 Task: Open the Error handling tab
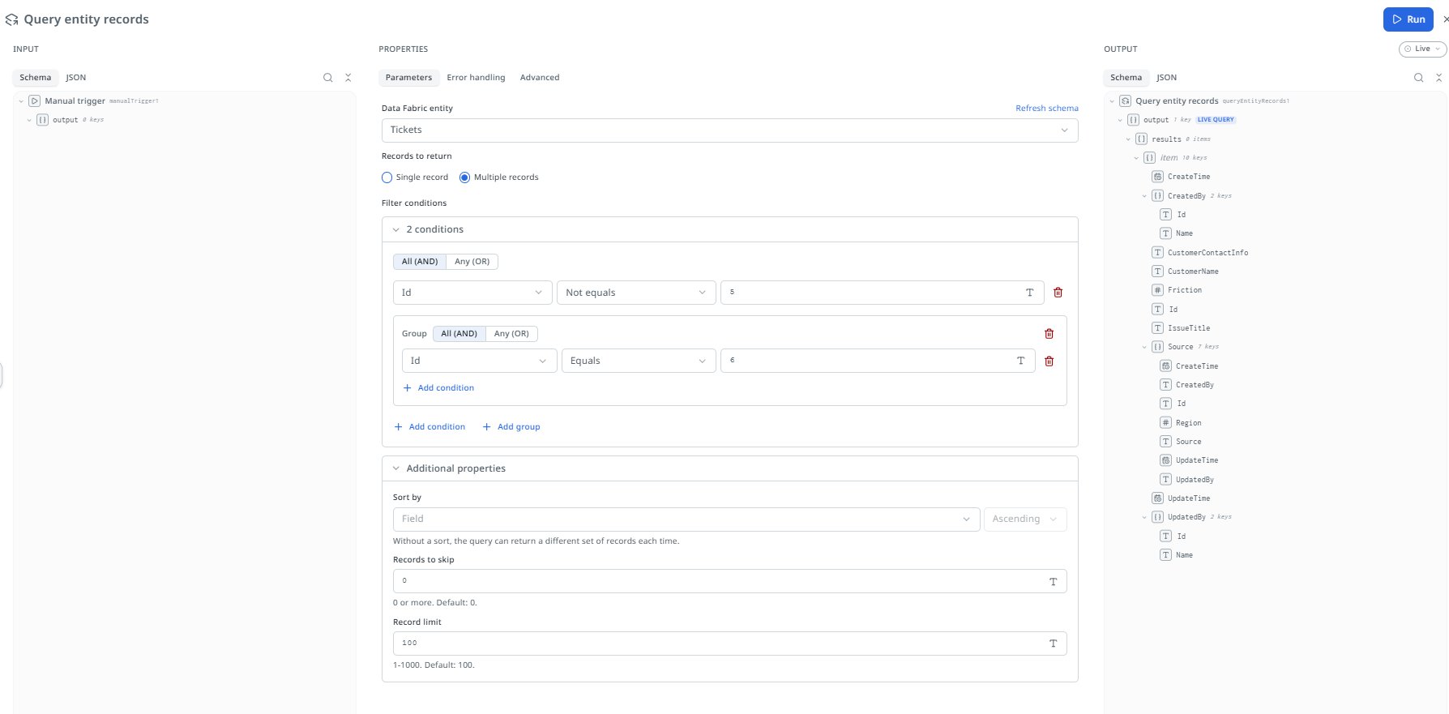pos(476,78)
